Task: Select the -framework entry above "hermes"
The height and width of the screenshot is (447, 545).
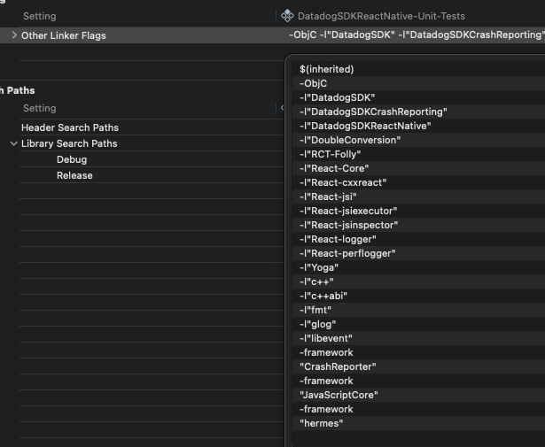Action: pos(418,409)
